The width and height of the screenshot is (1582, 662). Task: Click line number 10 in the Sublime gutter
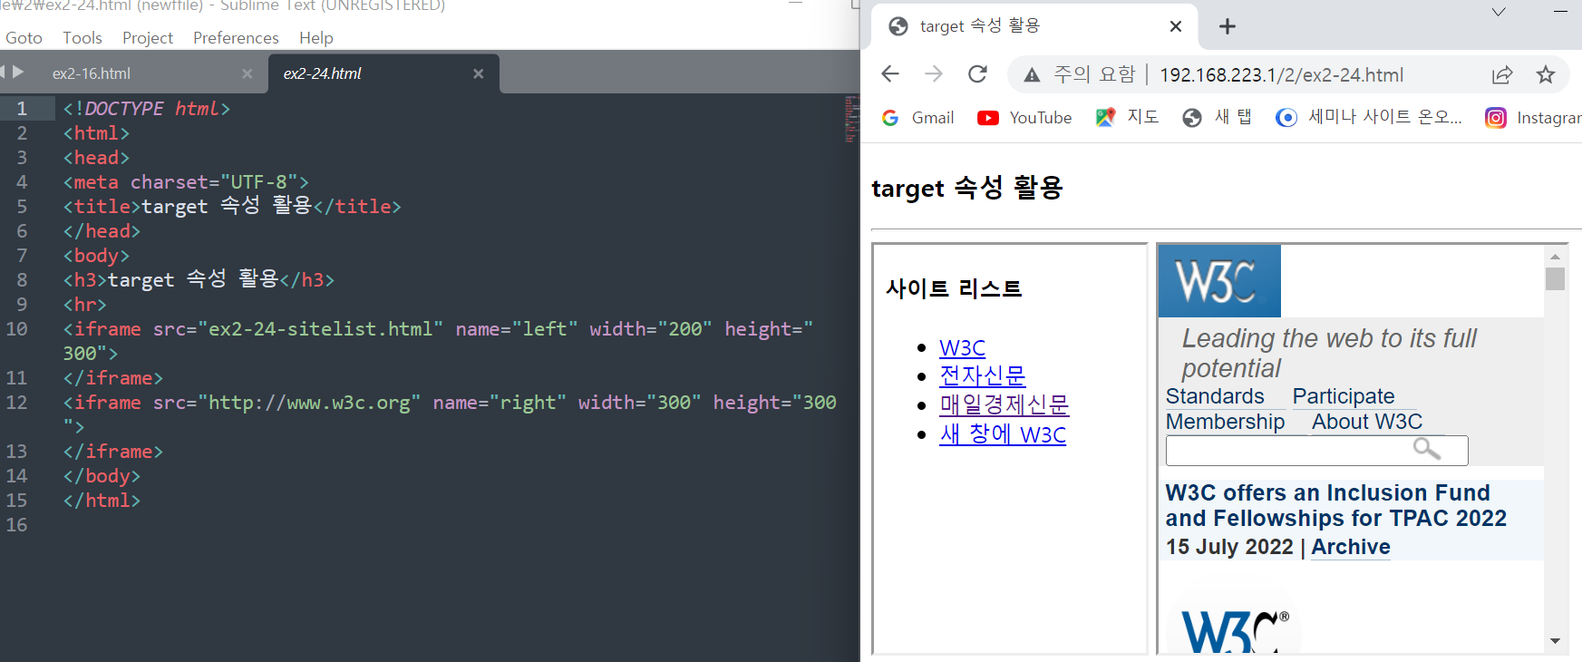[x=17, y=329]
